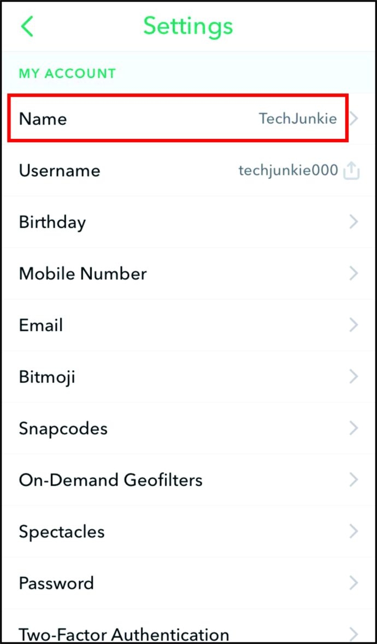
Task: Open Bitmoji settings
Action: pyautogui.click(x=47, y=377)
